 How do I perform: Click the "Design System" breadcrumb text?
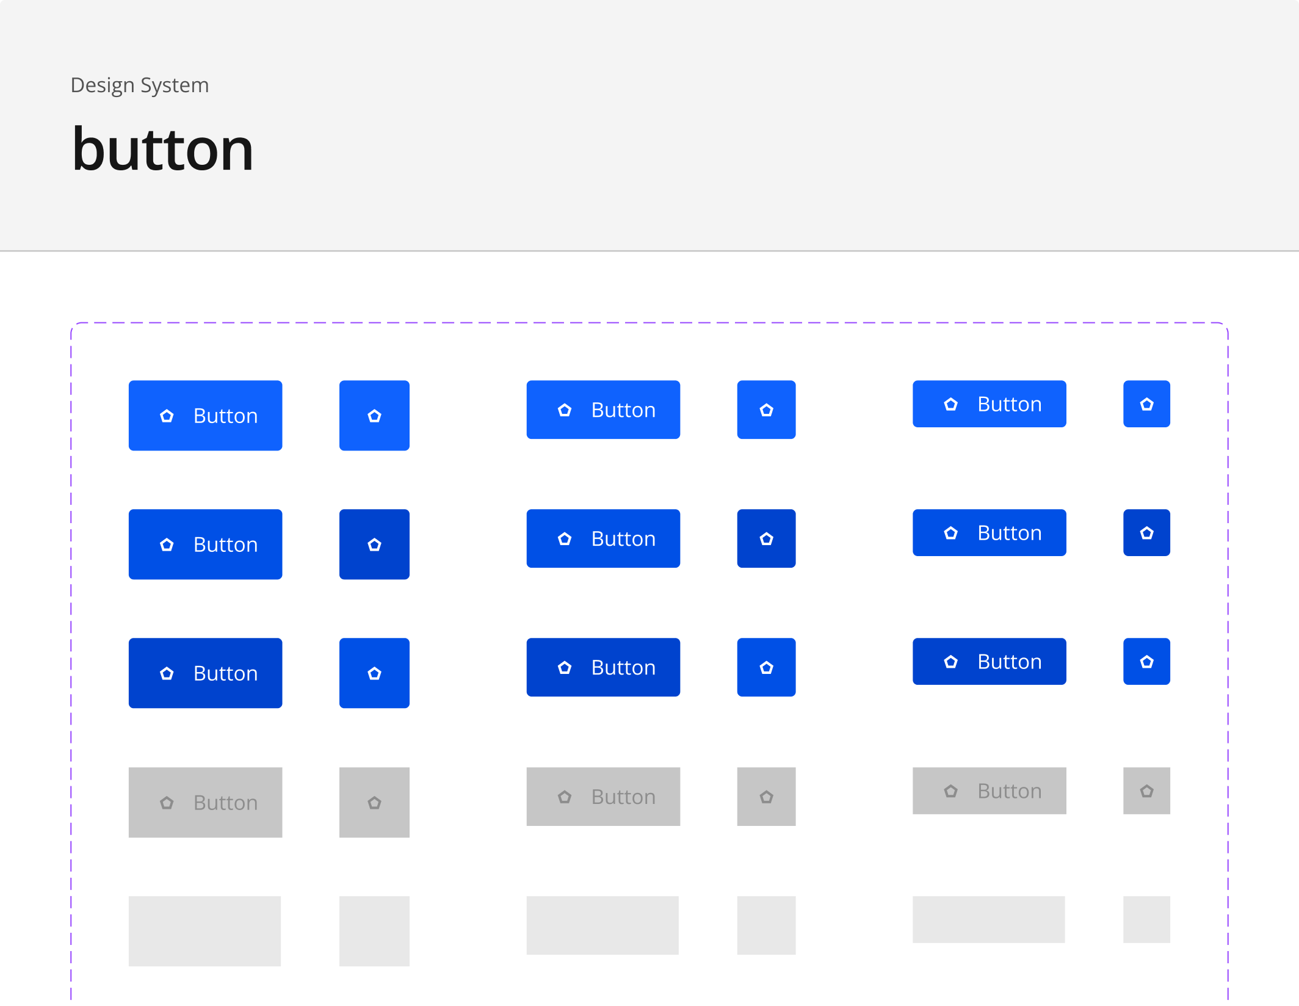point(140,85)
